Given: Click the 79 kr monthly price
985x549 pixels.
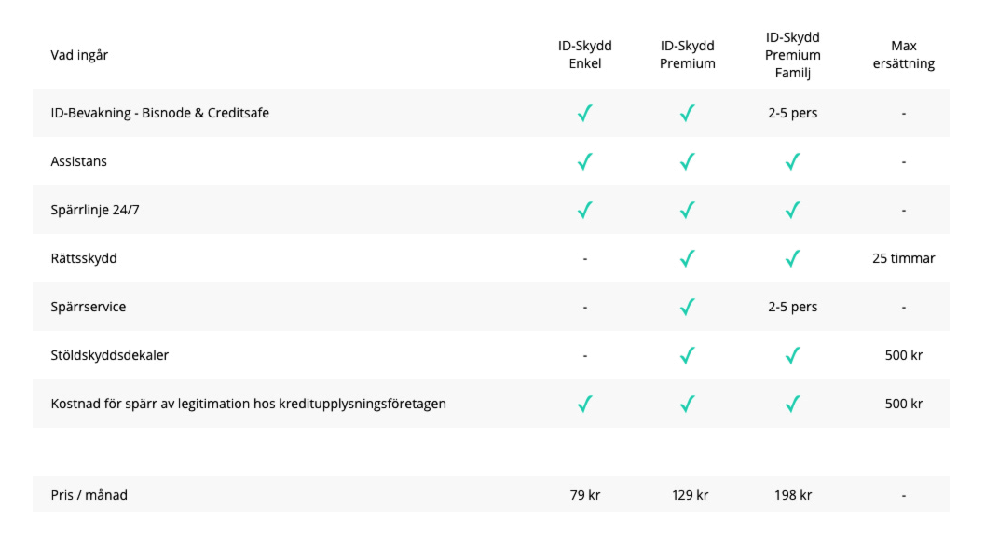Looking at the screenshot, I should [585, 495].
